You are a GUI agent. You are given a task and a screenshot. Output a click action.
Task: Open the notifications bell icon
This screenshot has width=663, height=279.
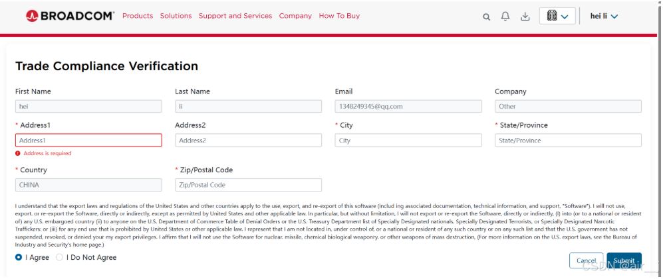click(505, 17)
